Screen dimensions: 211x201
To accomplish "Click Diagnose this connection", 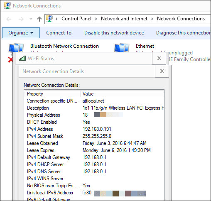I will (x=183, y=33).
